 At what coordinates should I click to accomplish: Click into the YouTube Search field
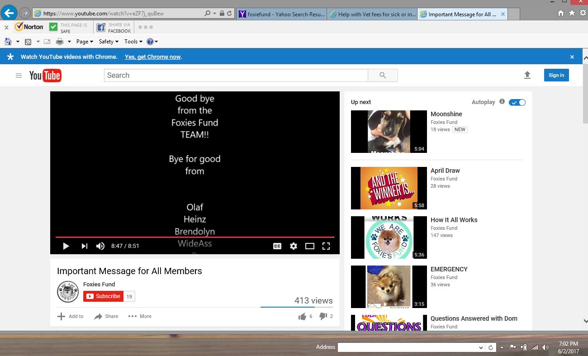point(236,75)
